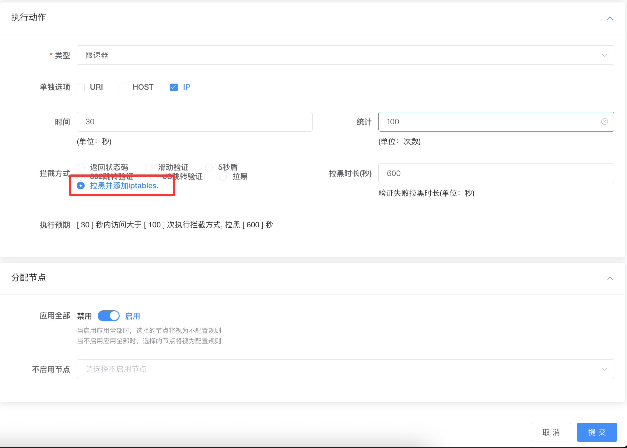Click the 执行预期 summary text

click(175, 225)
